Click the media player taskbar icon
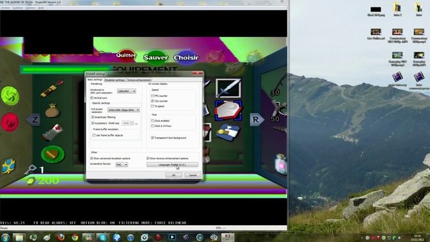The width and height of the screenshot is (430, 242). 172,237
